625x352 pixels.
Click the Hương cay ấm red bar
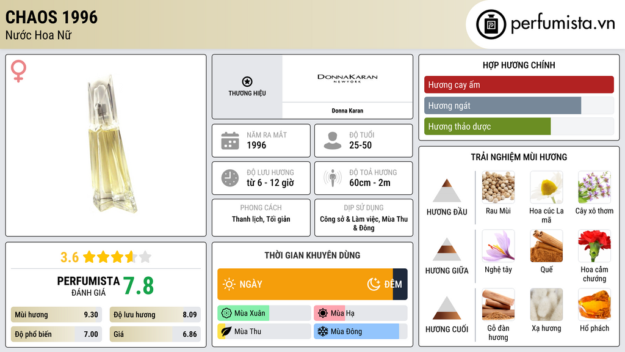(x=518, y=85)
